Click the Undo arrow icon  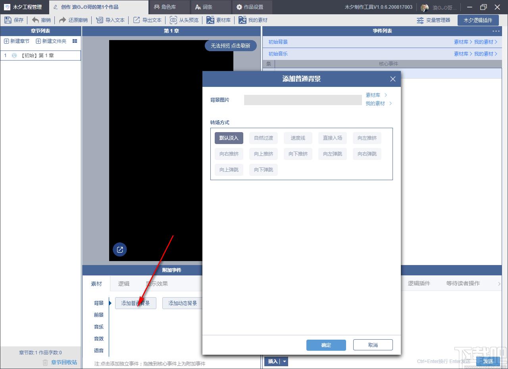35,20
